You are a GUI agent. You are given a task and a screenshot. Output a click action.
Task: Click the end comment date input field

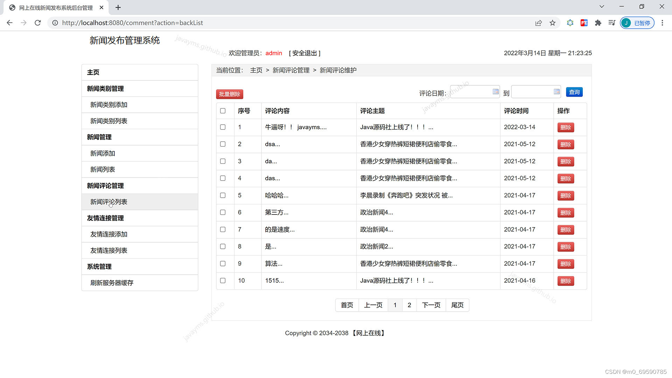coord(536,92)
